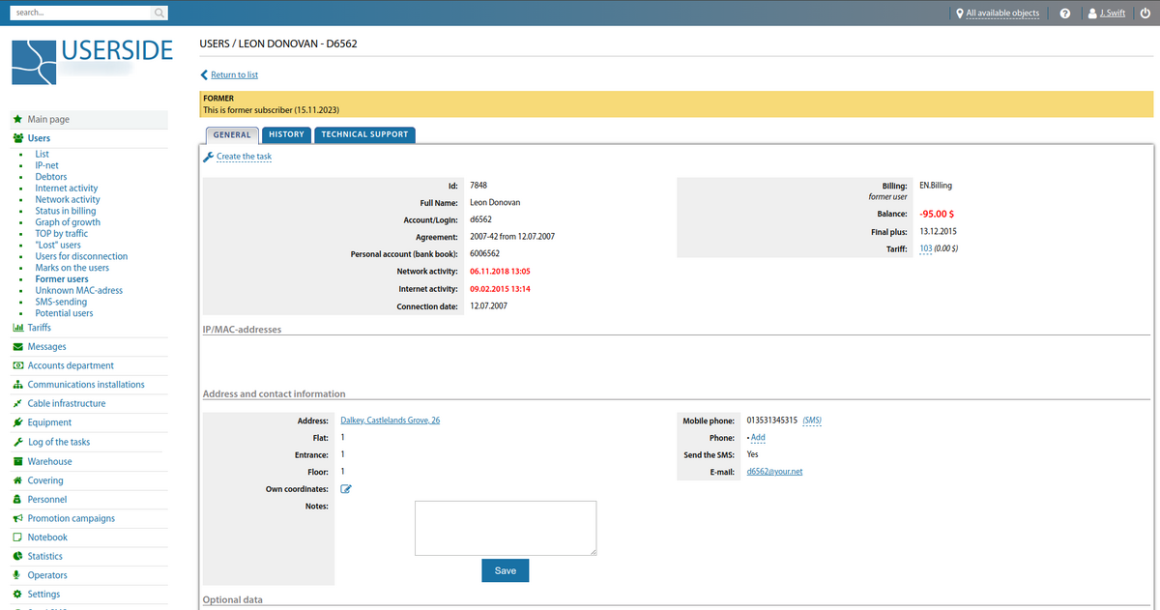
Task: Click the Create the task wrench icon
Action: (208, 156)
